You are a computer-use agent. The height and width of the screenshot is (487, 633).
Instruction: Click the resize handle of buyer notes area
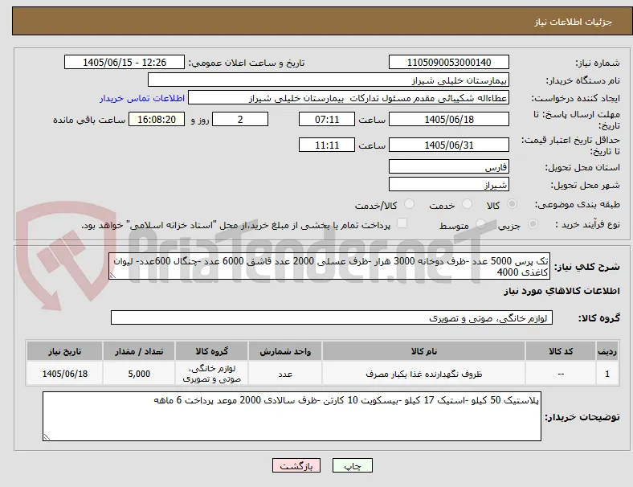tap(47, 436)
